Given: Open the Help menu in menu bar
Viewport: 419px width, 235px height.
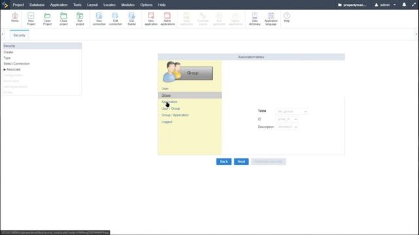Looking at the screenshot, I should coord(162,5).
